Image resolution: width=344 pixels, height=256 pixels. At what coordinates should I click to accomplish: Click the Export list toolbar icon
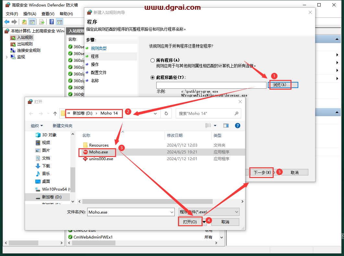(x=42, y=22)
